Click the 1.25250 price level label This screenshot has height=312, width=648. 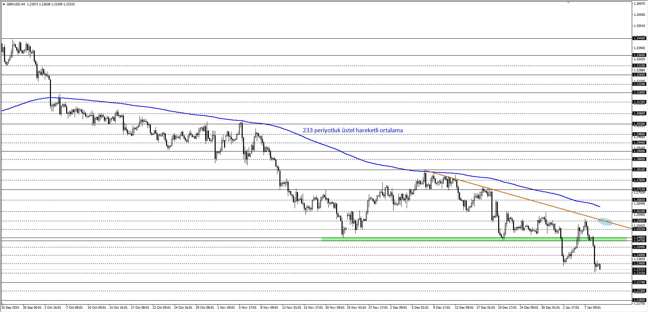point(639,229)
